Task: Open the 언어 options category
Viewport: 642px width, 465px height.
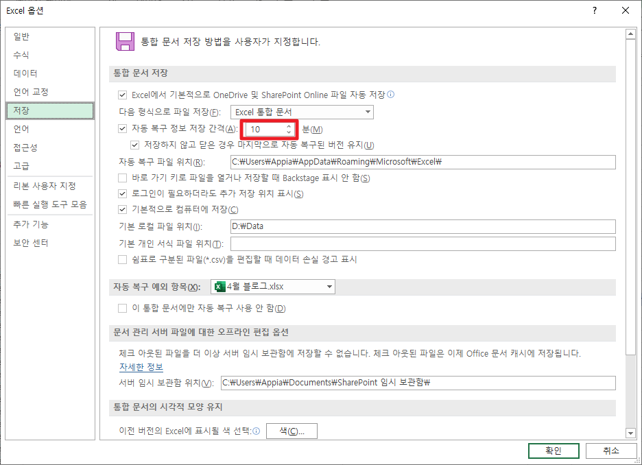Action: click(x=50, y=129)
